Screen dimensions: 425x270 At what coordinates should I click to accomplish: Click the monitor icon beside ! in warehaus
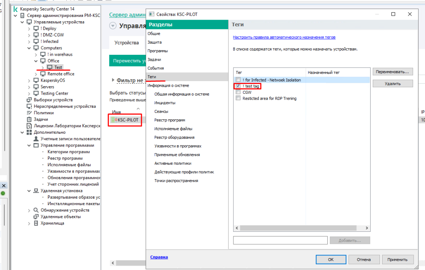[43, 54]
